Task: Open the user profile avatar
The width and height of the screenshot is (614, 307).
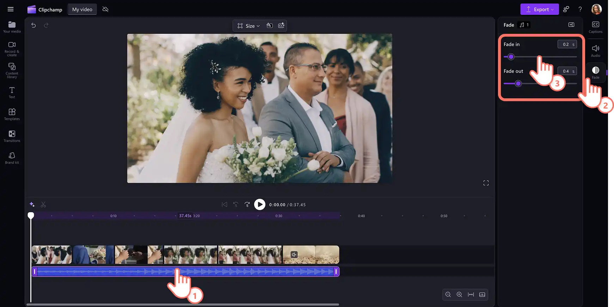Action: pyautogui.click(x=596, y=10)
